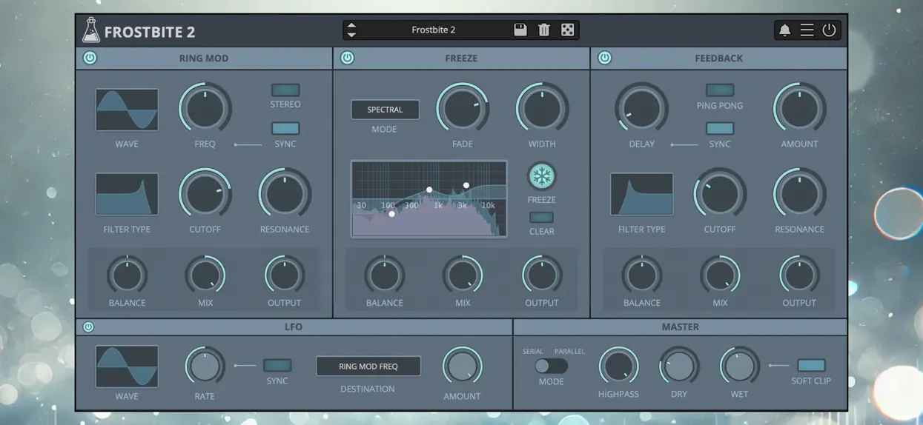Click the Ring Mod Resonance knob
This screenshot has height=425, width=923.
point(285,194)
